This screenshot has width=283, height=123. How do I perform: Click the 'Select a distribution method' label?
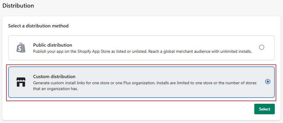(x=38, y=26)
